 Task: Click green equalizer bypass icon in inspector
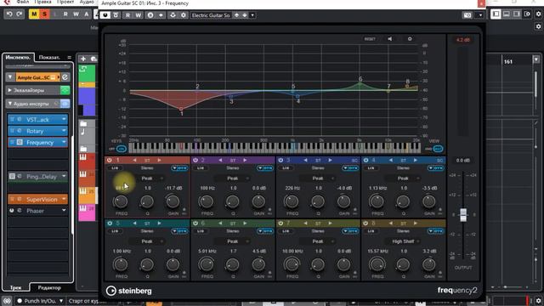(65, 90)
